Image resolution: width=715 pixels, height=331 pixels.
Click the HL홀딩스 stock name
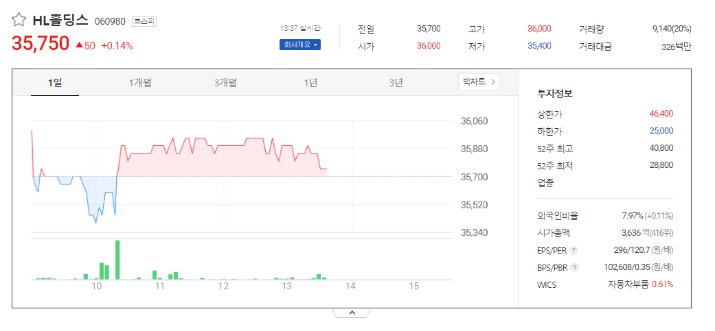click(60, 20)
